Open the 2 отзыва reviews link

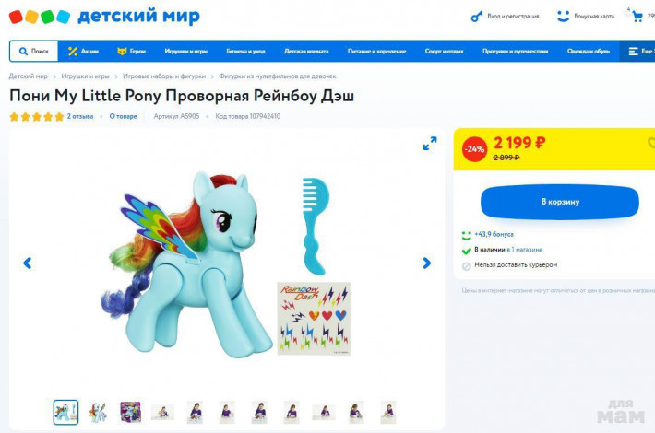[x=80, y=116]
